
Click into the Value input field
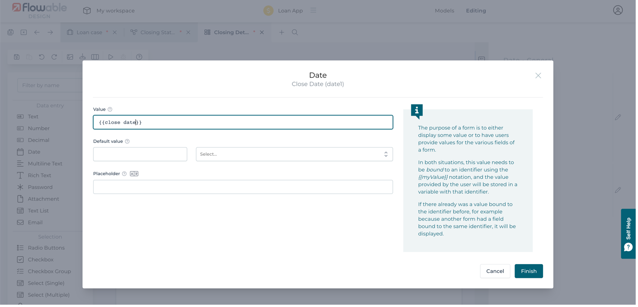tap(242, 122)
